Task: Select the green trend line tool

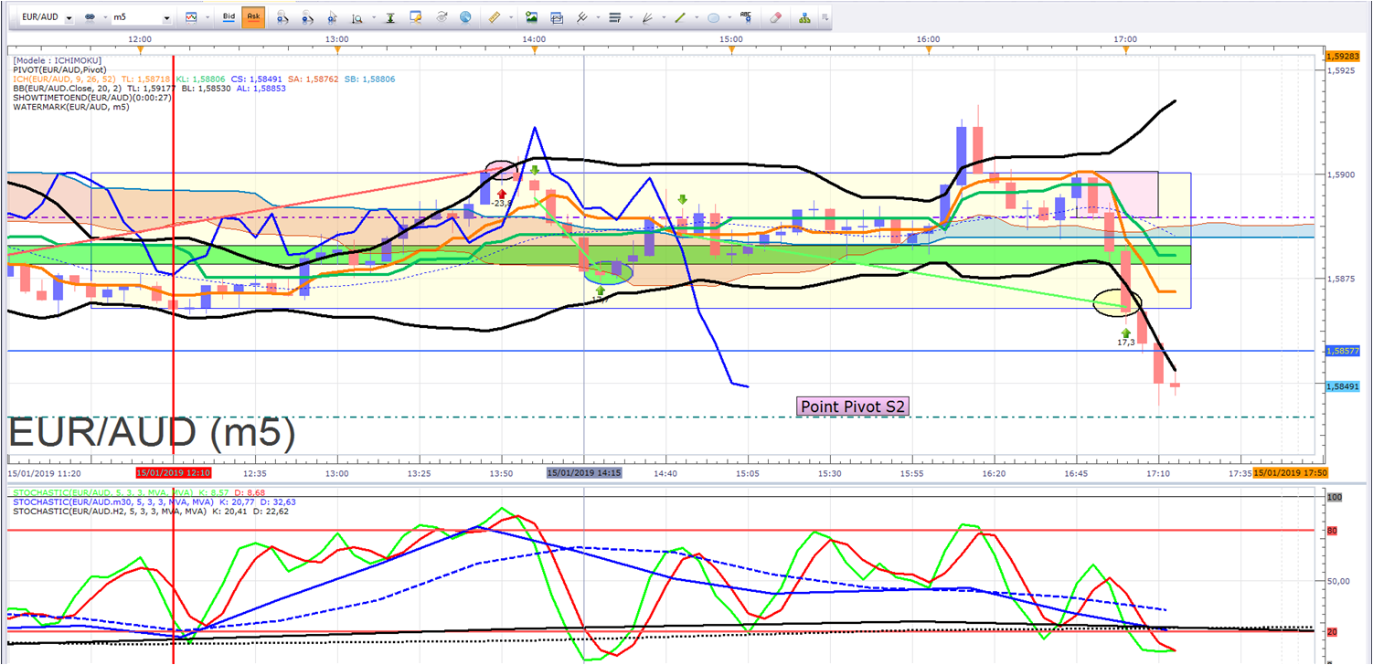Action: pos(680,17)
